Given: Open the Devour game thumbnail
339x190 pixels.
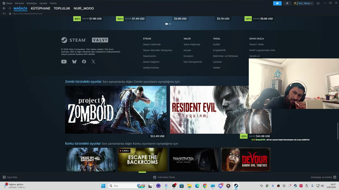Looking at the screenshot, I should point(246,160).
